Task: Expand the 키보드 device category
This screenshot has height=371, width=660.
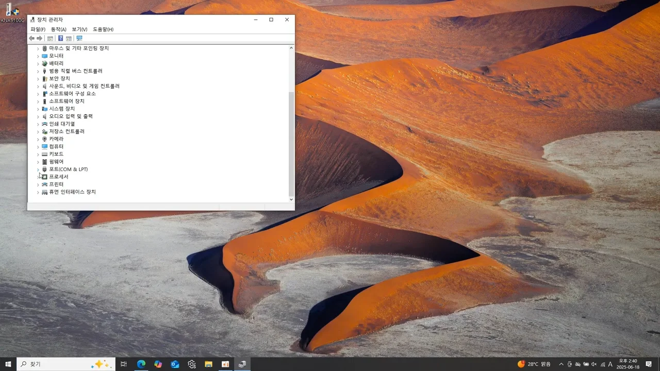Action: point(38,154)
